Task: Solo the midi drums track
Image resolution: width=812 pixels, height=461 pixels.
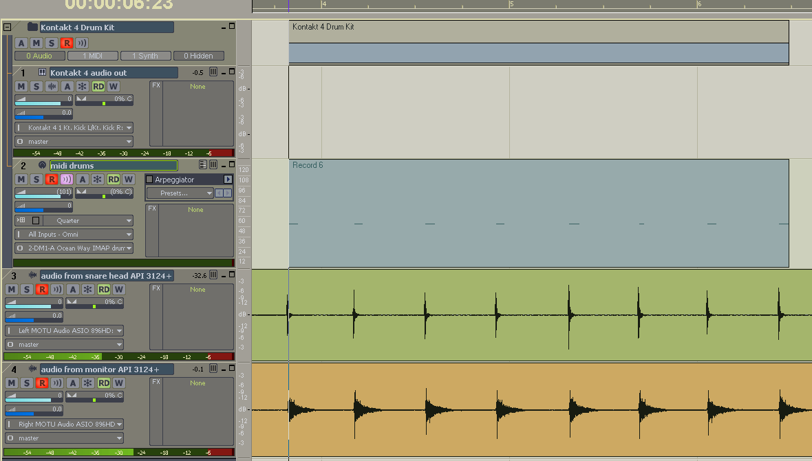Action: (36, 180)
